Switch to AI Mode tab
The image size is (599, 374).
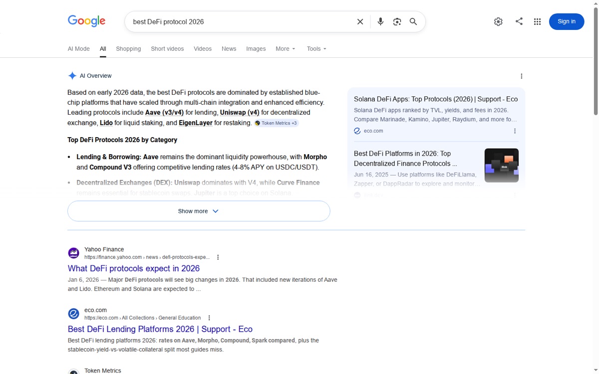(79, 49)
